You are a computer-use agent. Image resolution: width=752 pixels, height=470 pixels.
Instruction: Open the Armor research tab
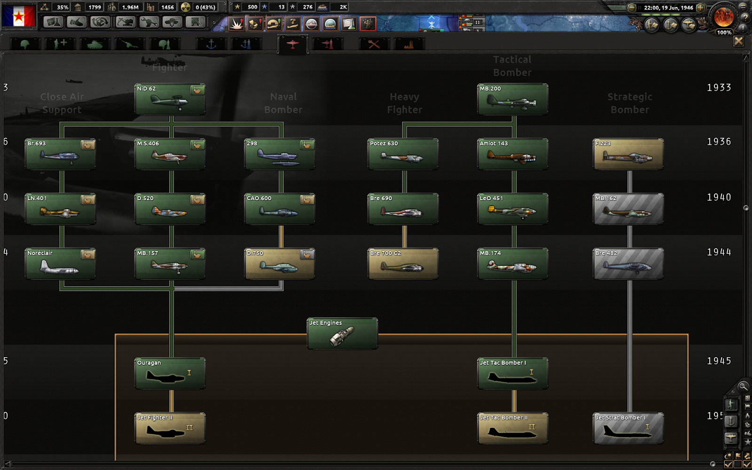95,44
